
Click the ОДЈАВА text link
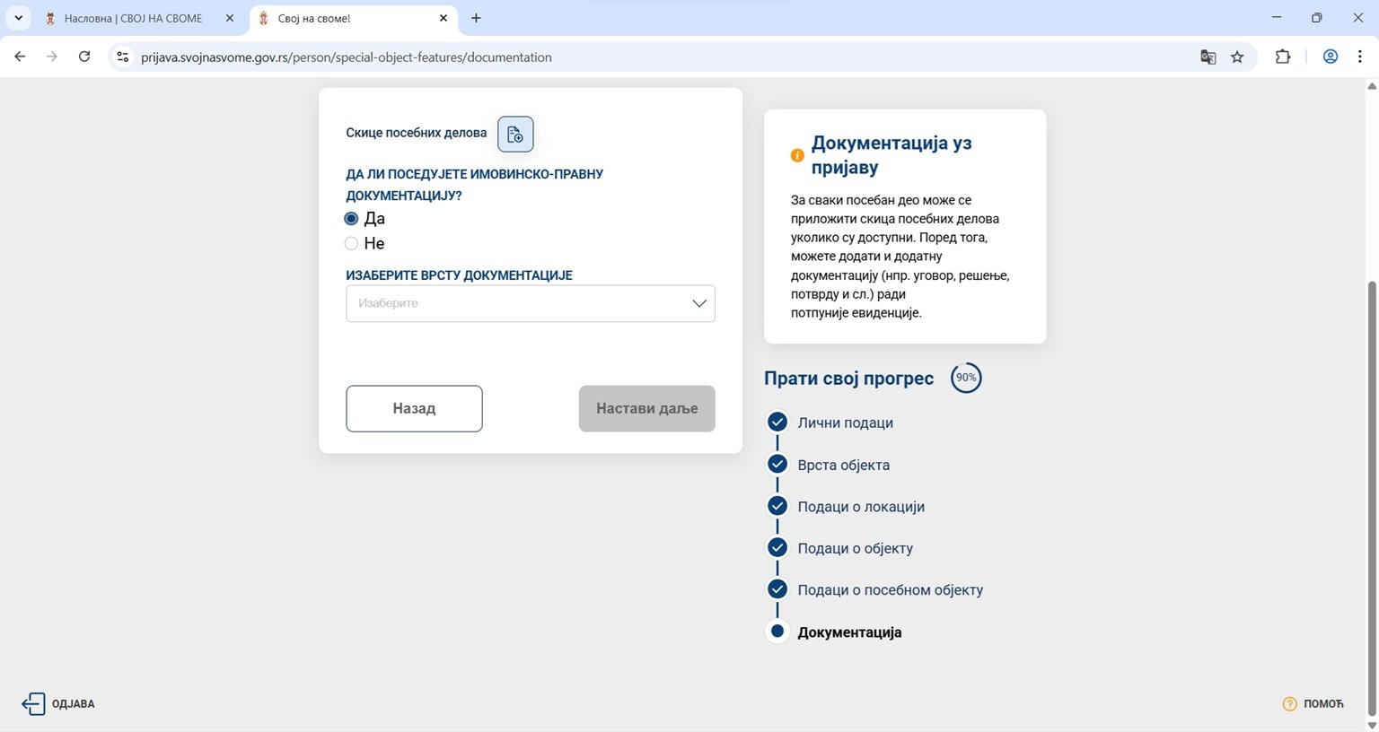pyautogui.click(x=74, y=704)
